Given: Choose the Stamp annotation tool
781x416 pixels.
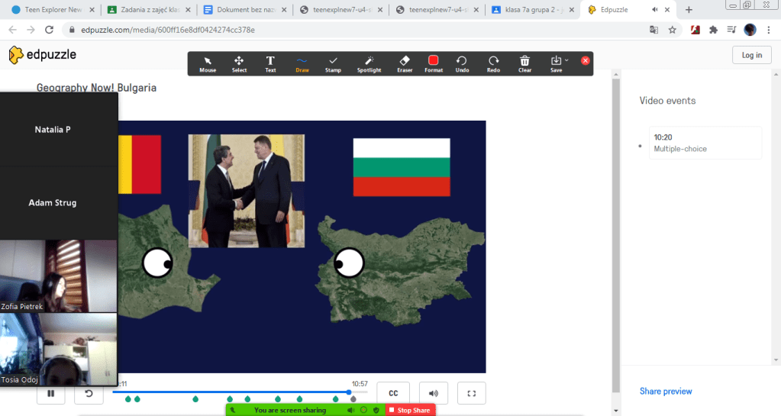Looking at the screenshot, I should pos(333,63).
